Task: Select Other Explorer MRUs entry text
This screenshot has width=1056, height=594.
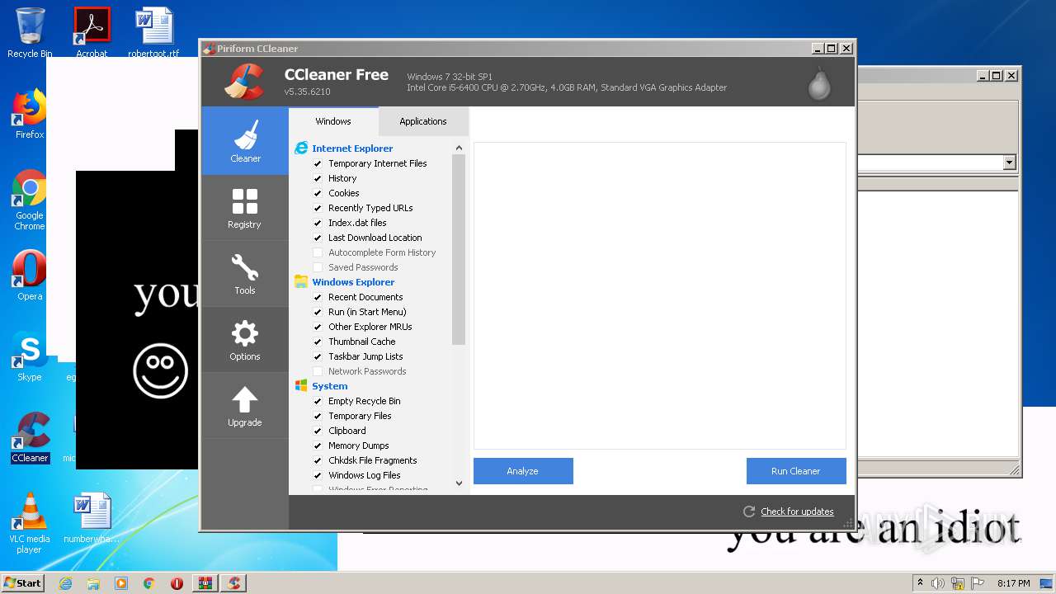Action: (370, 327)
